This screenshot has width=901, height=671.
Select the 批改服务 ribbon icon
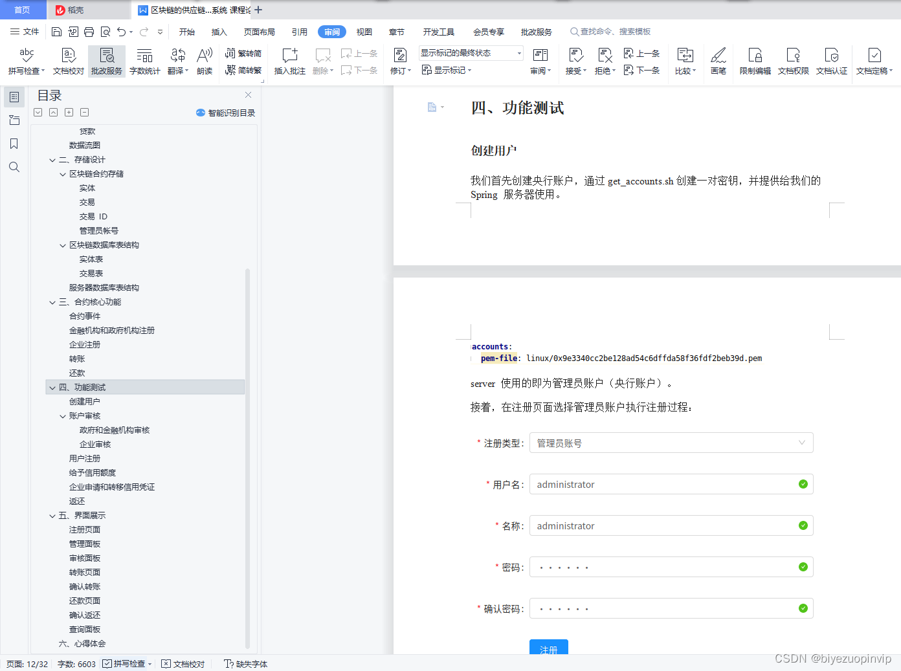click(x=107, y=61)
